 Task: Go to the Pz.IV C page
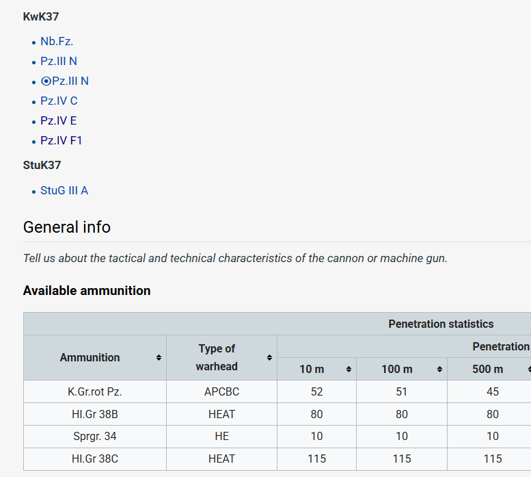click(59, 101)
